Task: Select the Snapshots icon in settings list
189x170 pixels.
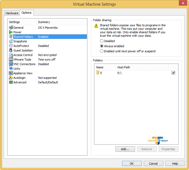Action: [x=11, y=41]
